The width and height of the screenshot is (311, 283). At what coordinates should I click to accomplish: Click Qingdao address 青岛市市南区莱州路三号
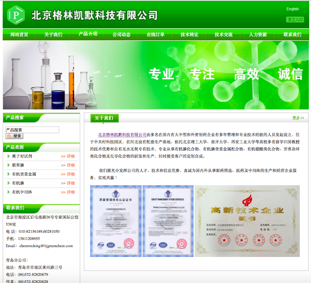[x=40, y=267]
